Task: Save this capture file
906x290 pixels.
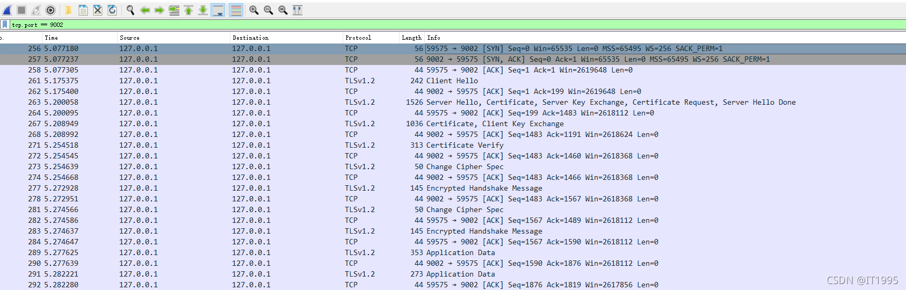Action: (x=83, y=10)
